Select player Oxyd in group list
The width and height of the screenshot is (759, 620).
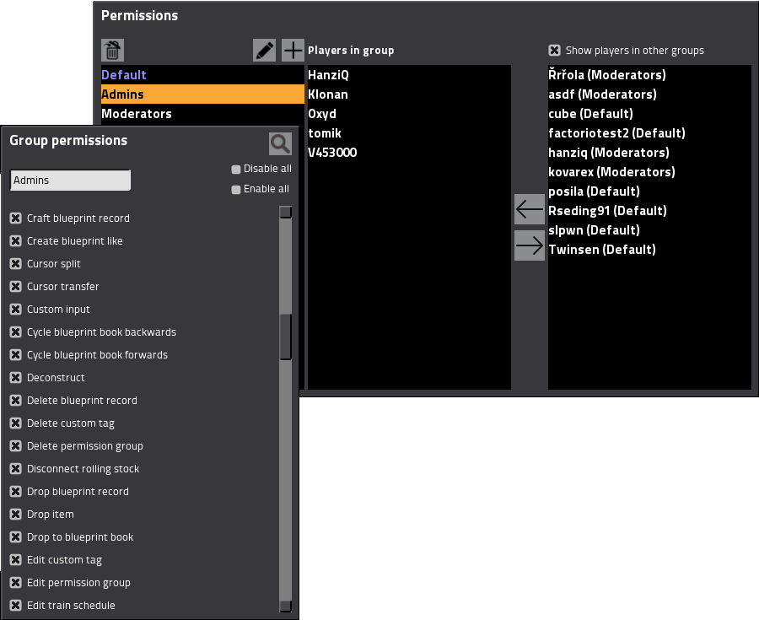tap(409, 114)
